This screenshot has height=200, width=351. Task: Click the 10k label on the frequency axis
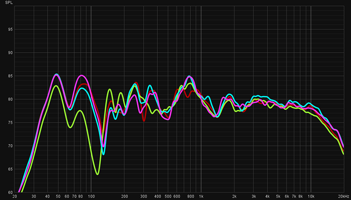(x=311, y=196)
